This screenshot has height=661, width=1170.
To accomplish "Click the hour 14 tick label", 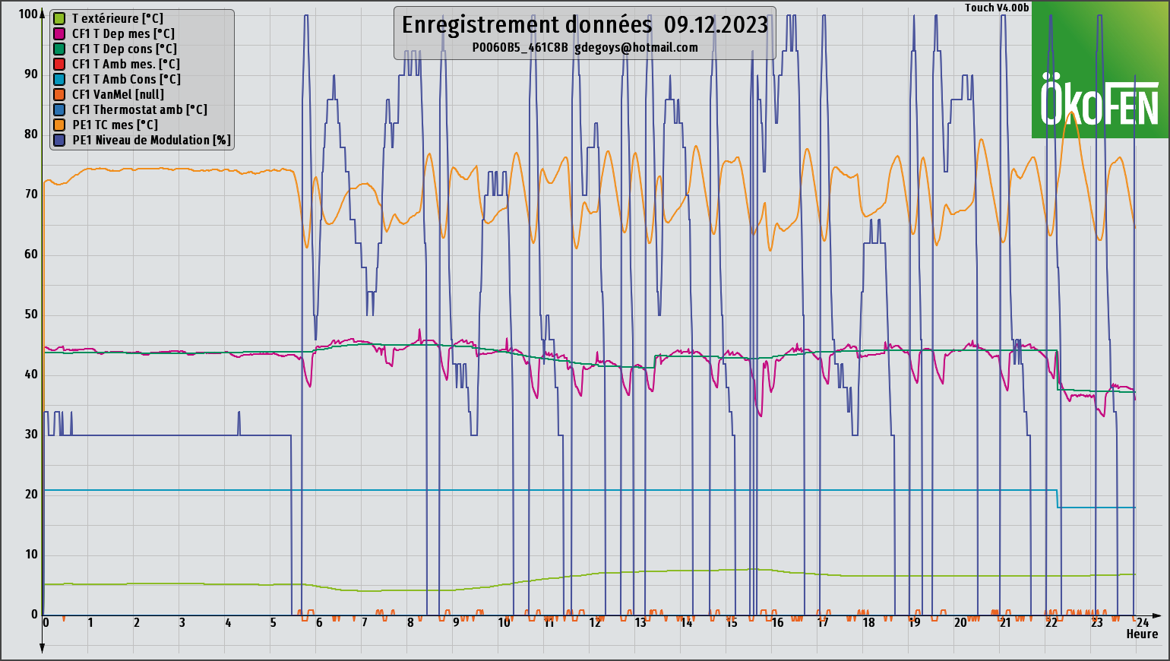I will point(687,622).
